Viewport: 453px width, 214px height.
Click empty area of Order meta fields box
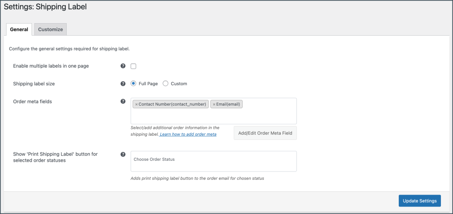point(213,116)
